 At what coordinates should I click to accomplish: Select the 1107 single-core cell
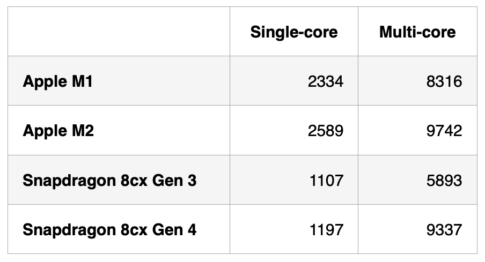pos(326,181)
